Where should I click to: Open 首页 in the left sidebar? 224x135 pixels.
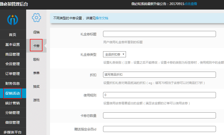coord(13,35)
